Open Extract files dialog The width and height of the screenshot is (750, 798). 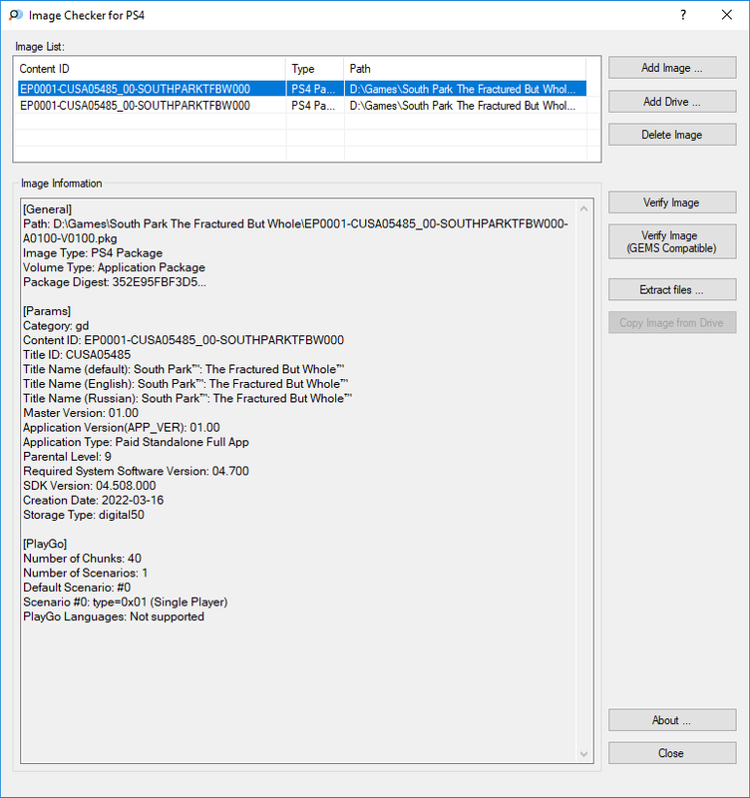coord(672,290)
